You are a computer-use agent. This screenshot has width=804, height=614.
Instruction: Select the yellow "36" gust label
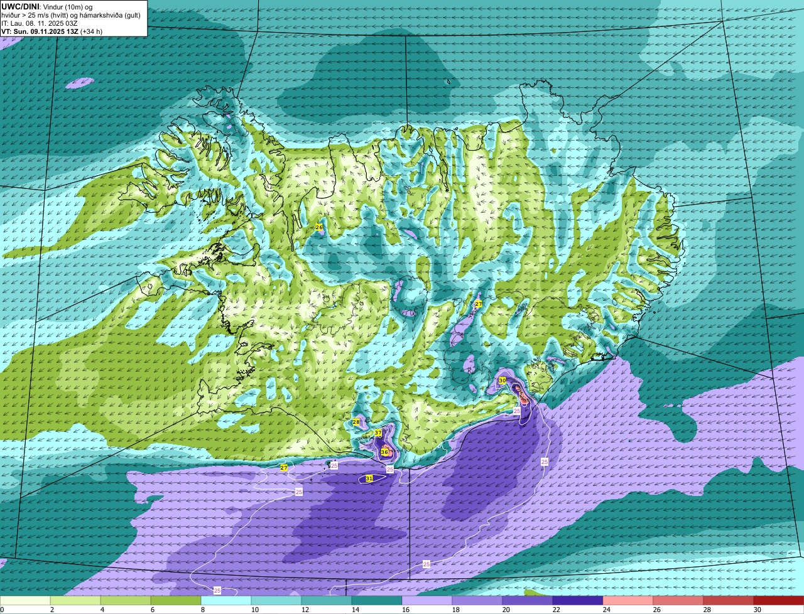click(384, 452)
